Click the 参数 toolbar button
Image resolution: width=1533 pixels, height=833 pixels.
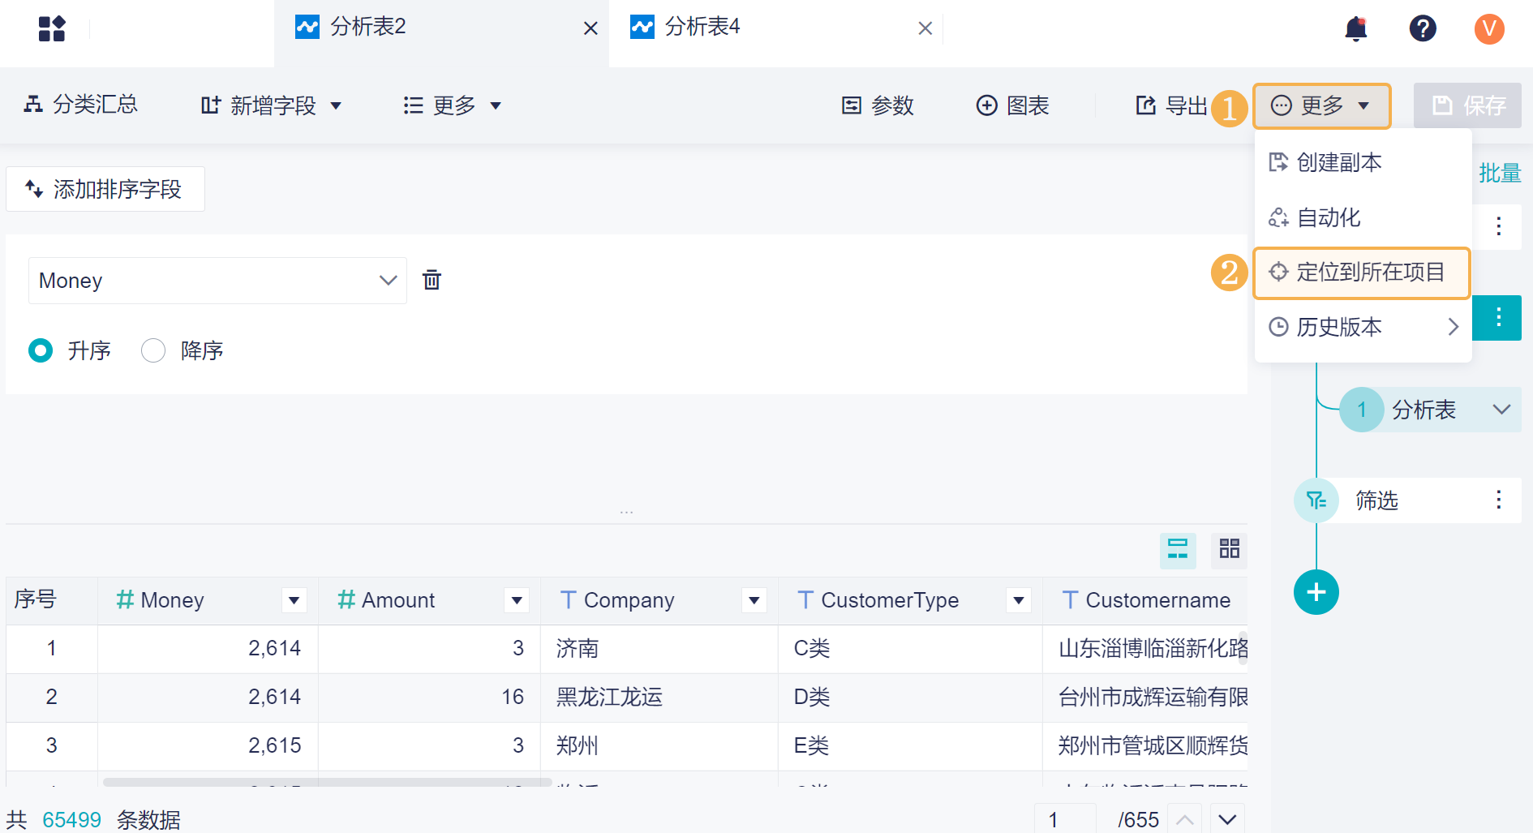point(878,105)
